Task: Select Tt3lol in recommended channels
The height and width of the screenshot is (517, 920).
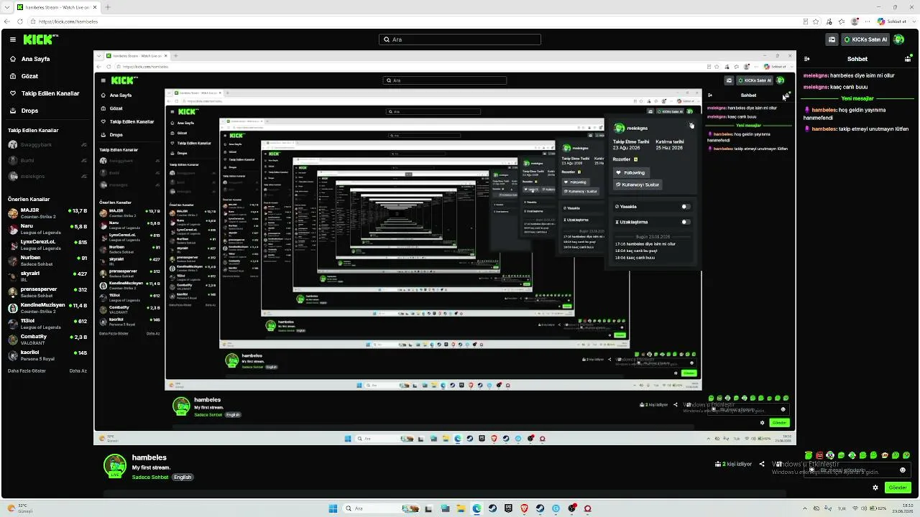Action: [47, 324]
